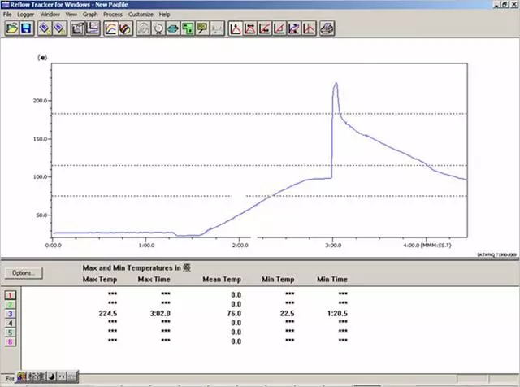This screenshot has height=387, width=520.
Task: Click the Min Time value 1:20.5
Action: [x=337, y=313]
